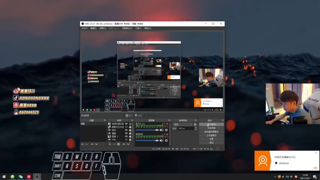The image size is (320, 180).
Task: Open the 滤镜 filters button in source toolbar
Action: tap(139, 116)
